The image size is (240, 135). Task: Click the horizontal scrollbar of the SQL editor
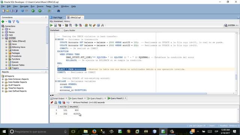[x=133, y=93]
